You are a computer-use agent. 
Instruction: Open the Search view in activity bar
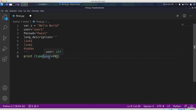pos(5,28)
